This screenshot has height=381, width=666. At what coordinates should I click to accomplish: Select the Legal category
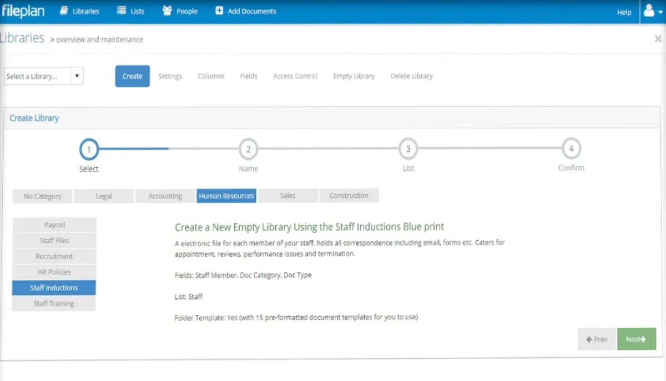104,196
